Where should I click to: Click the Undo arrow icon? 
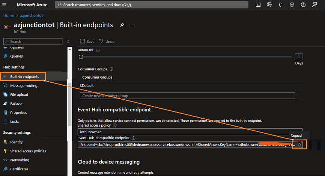101,41
